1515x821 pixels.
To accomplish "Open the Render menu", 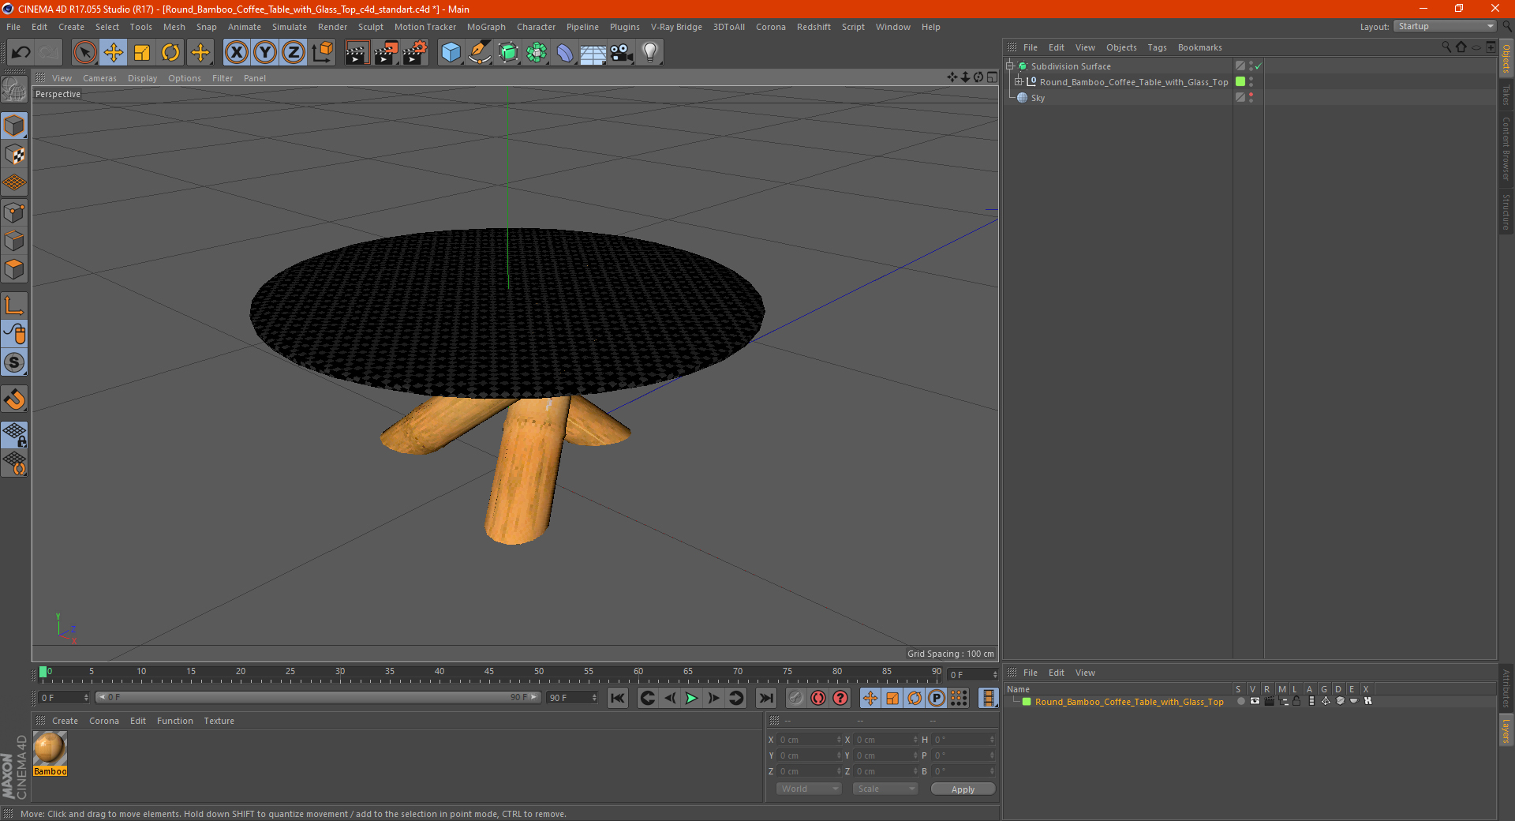I will pyautogui.click(x=332, y=27).
